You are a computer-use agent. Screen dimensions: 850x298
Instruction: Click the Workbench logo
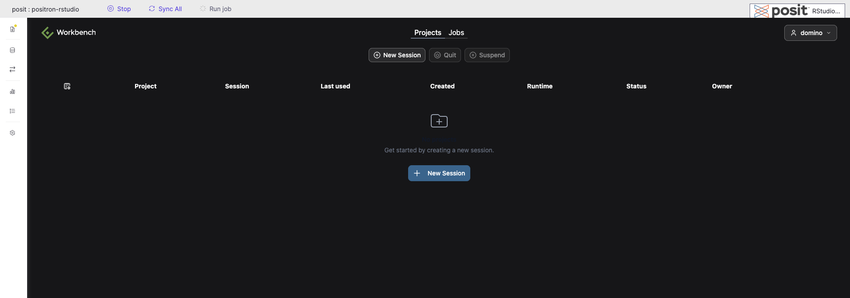[68, 32]
